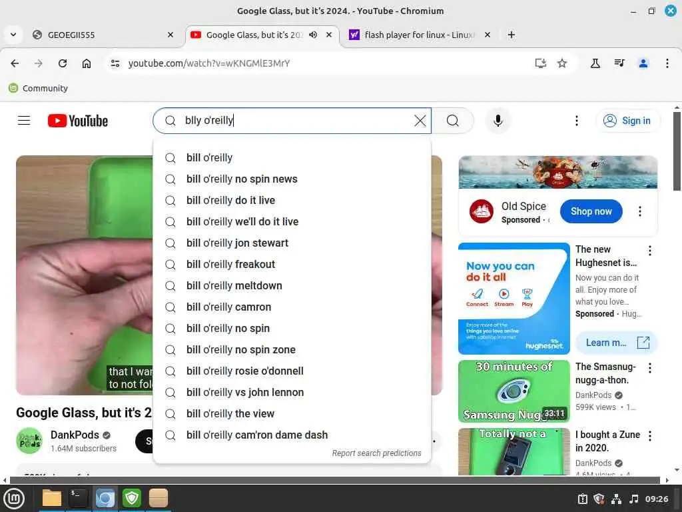Click Shop now on Old Spice ad

click(x=591, y=211)
